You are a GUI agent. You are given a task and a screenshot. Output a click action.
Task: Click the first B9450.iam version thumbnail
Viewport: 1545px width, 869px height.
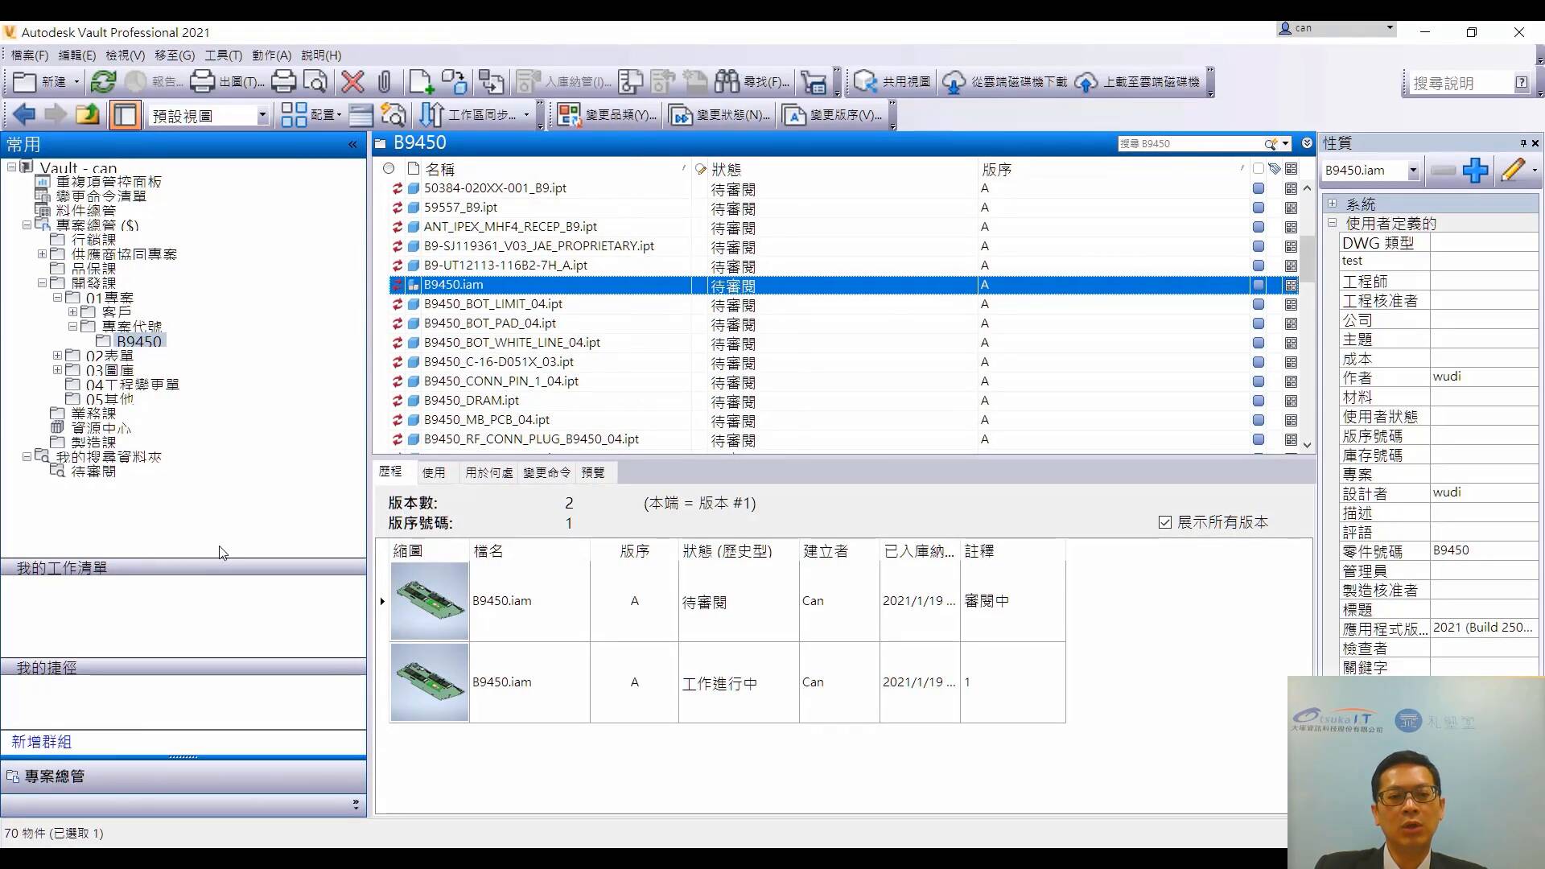pos(429,601)
